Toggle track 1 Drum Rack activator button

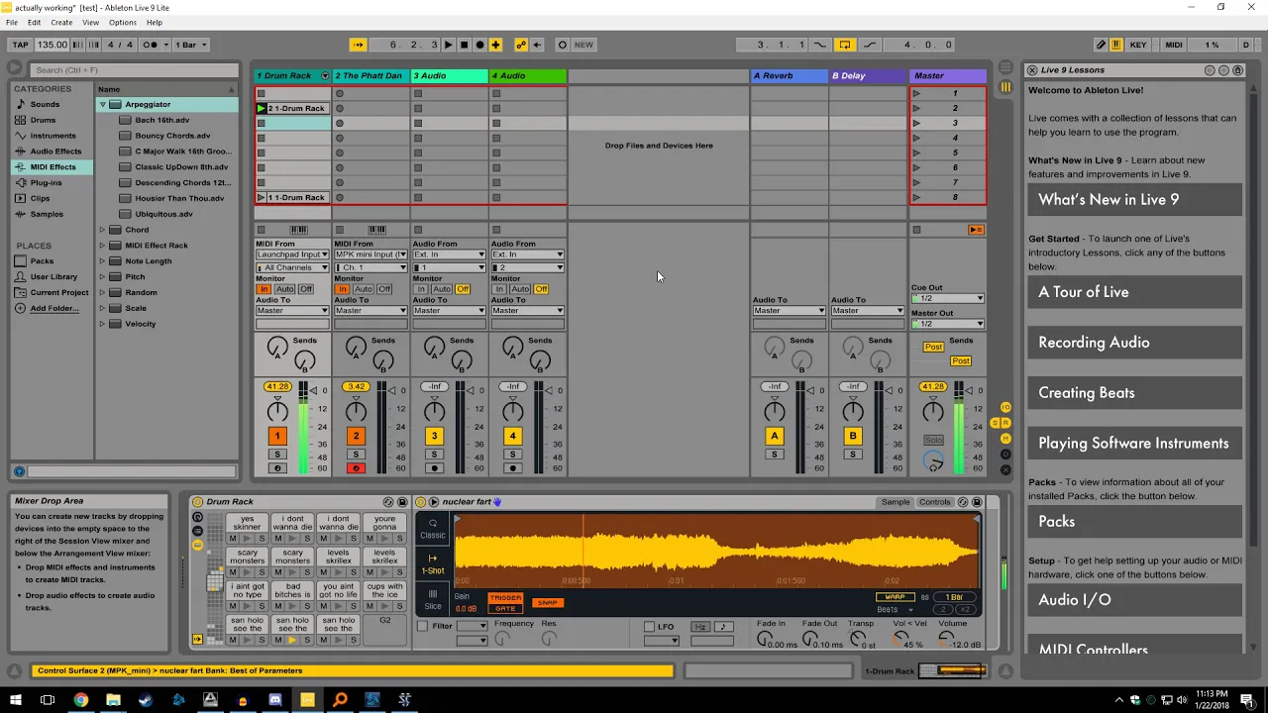tap(277, 436)
